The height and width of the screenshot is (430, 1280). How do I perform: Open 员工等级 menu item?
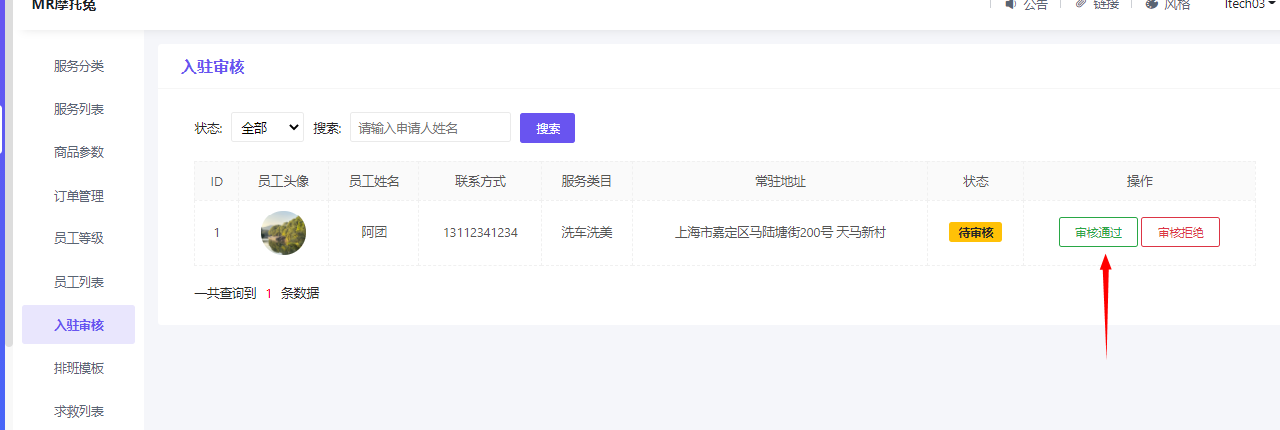point(79,238)
